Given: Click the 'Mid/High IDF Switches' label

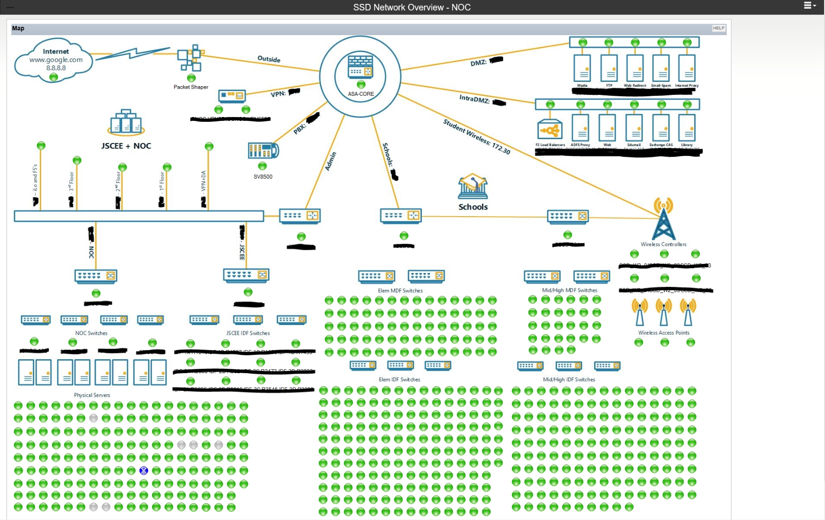Looking at the screenshot, I should 569,379.
